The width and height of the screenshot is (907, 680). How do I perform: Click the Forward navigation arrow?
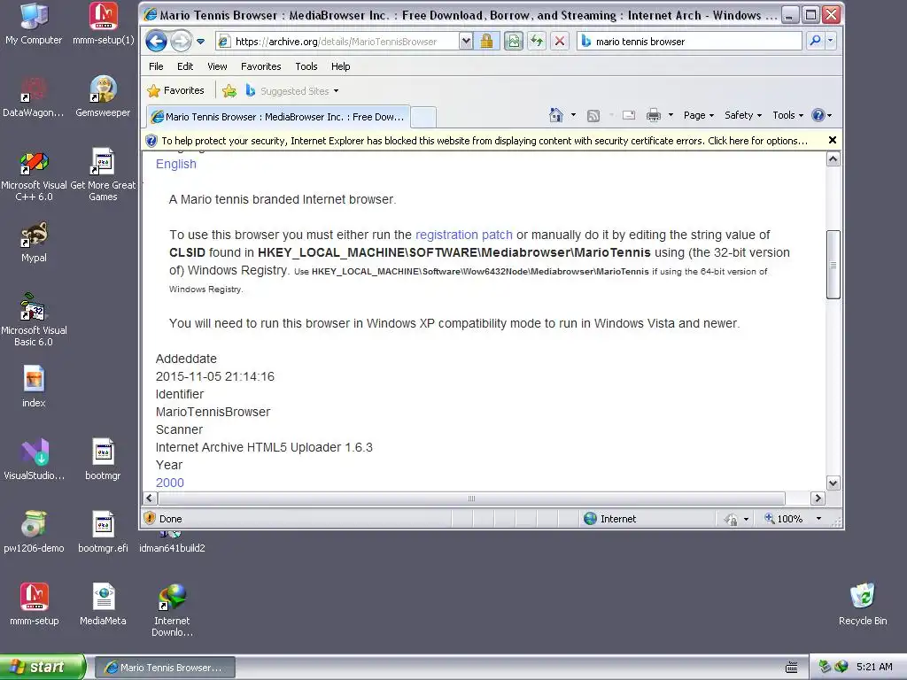pos(181,41)
